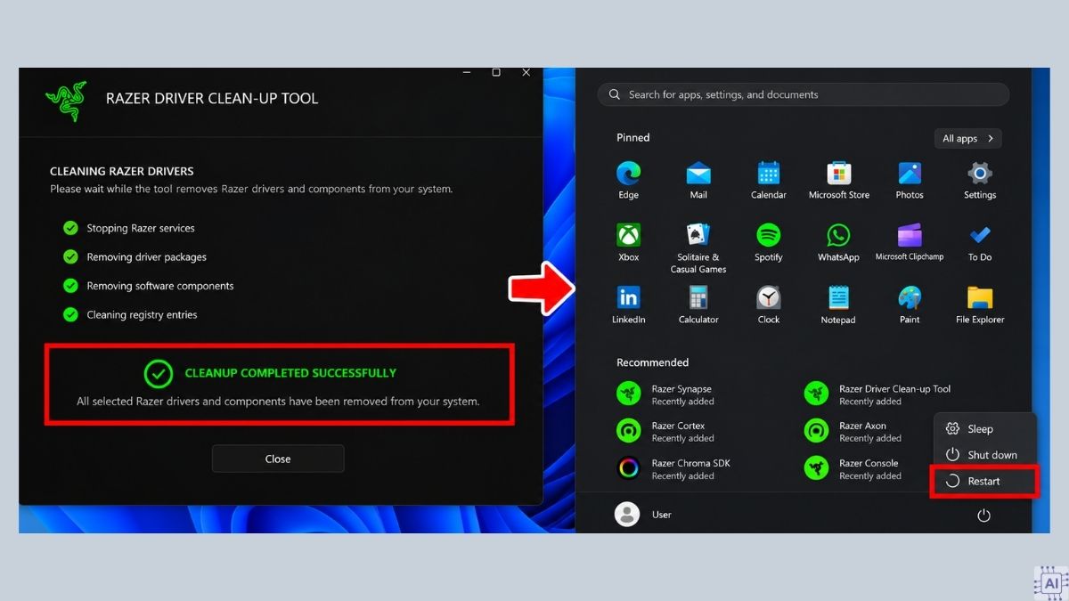
Task: Click the 'Cleaning registry entries' step
Action: tap(130, 314)
